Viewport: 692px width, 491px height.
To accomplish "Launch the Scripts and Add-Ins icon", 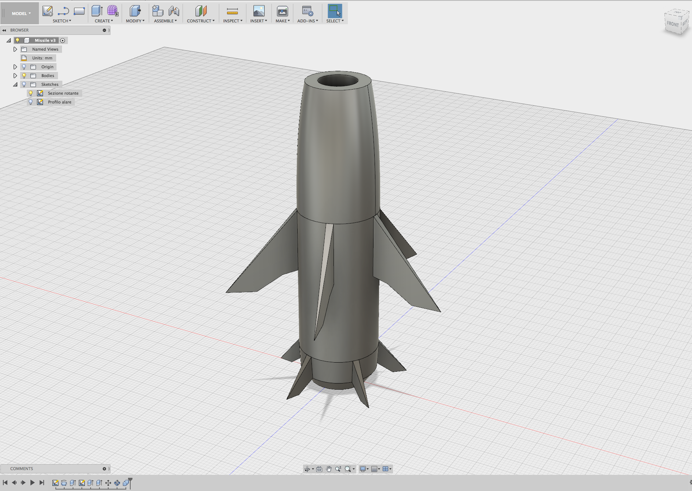I will click(307, 11).
